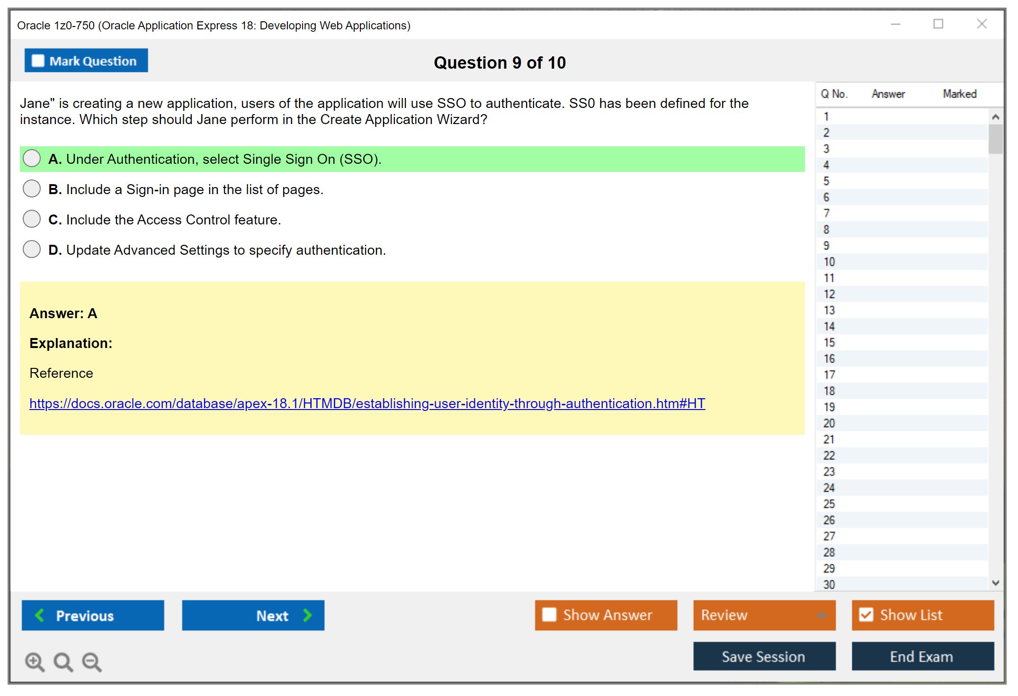
Task: Click the plain magnifier search icon
Action: (63, 661)
